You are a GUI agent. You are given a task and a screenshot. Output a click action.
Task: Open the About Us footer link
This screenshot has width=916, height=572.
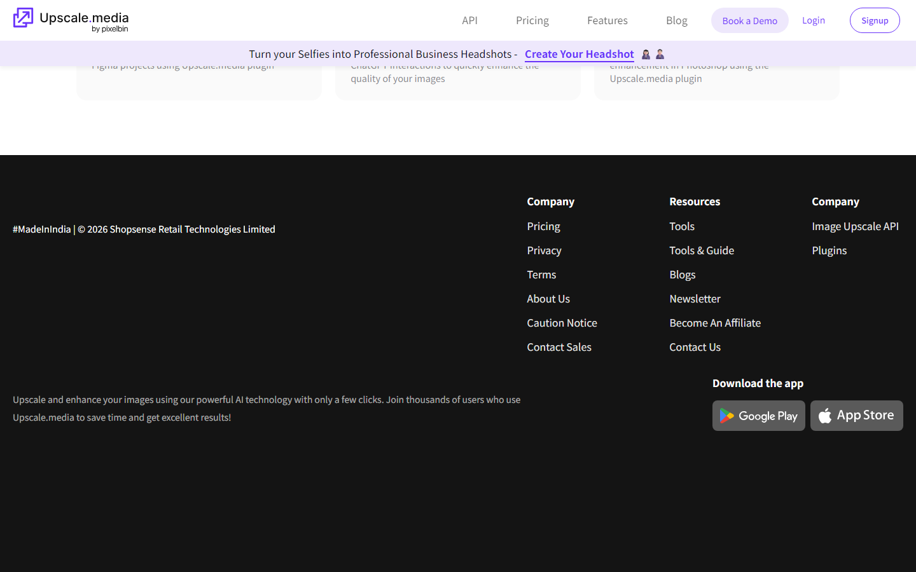click(x=548, y=299)
